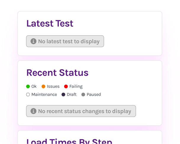180x144 pixels.
Task: Select the Failing legend label
Action: (76, 86)
